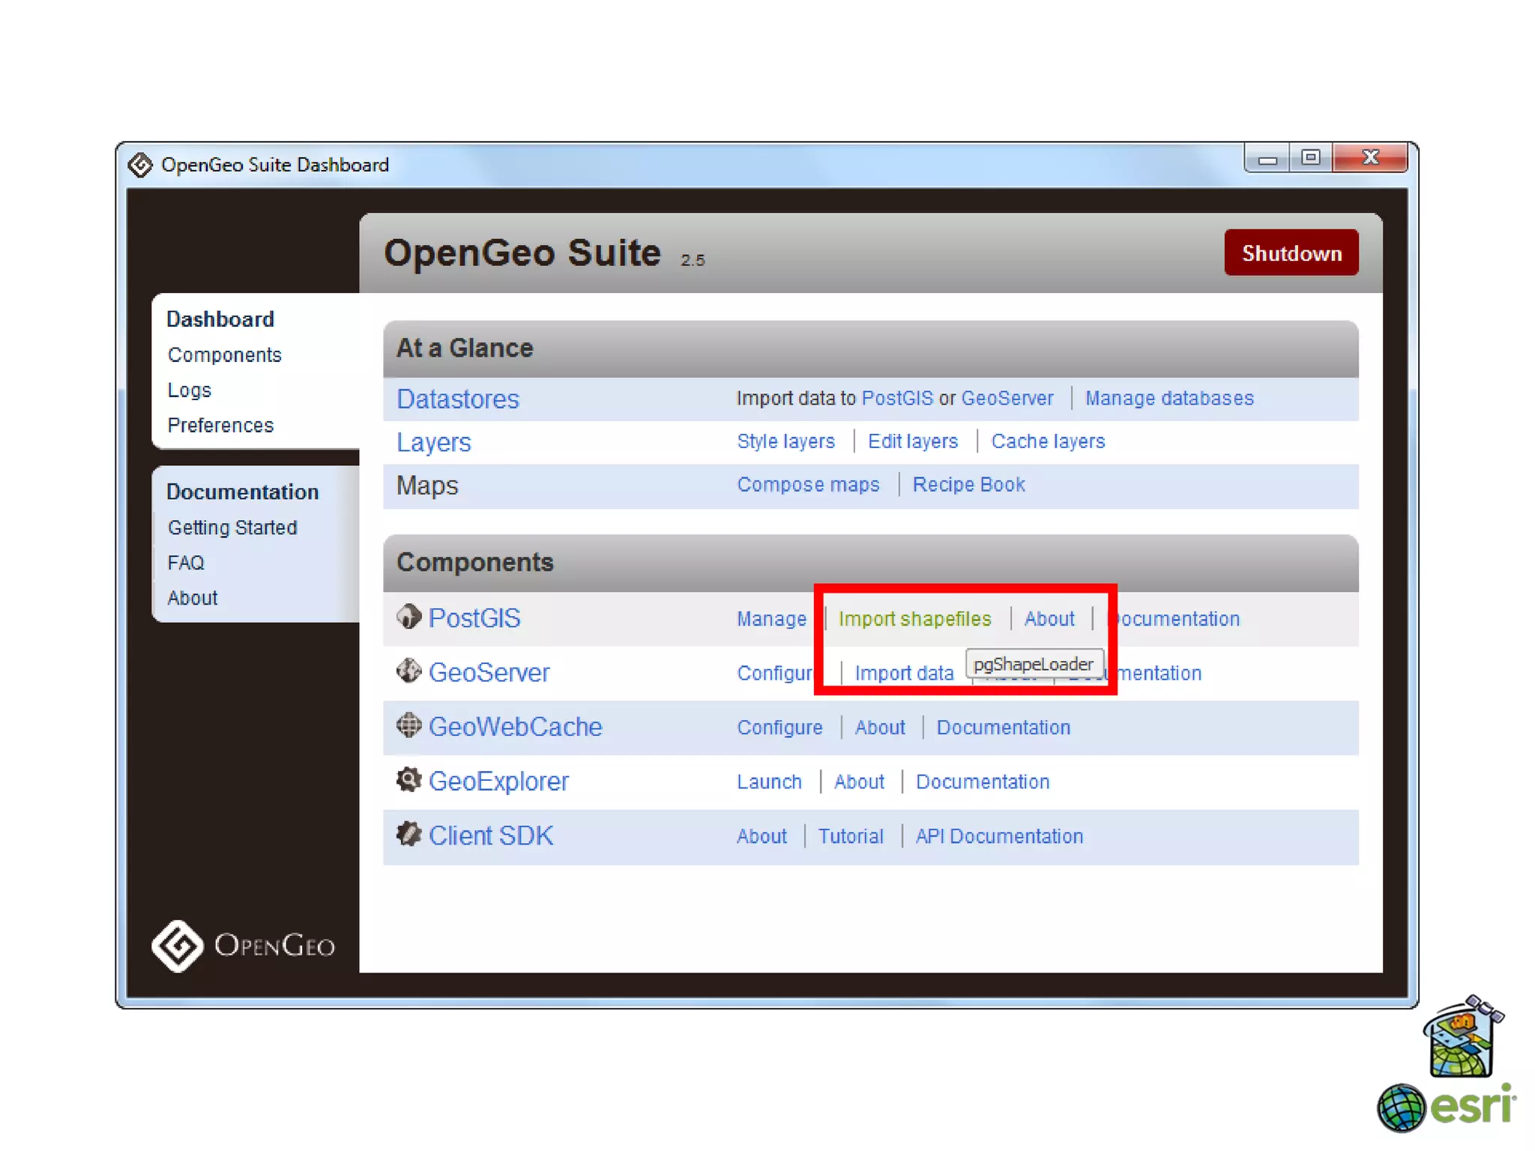The width and height of the screenshot is (1535, 1151).
Task: Click the GeoWebCache globe icon
Action: (x=408, y=725)
